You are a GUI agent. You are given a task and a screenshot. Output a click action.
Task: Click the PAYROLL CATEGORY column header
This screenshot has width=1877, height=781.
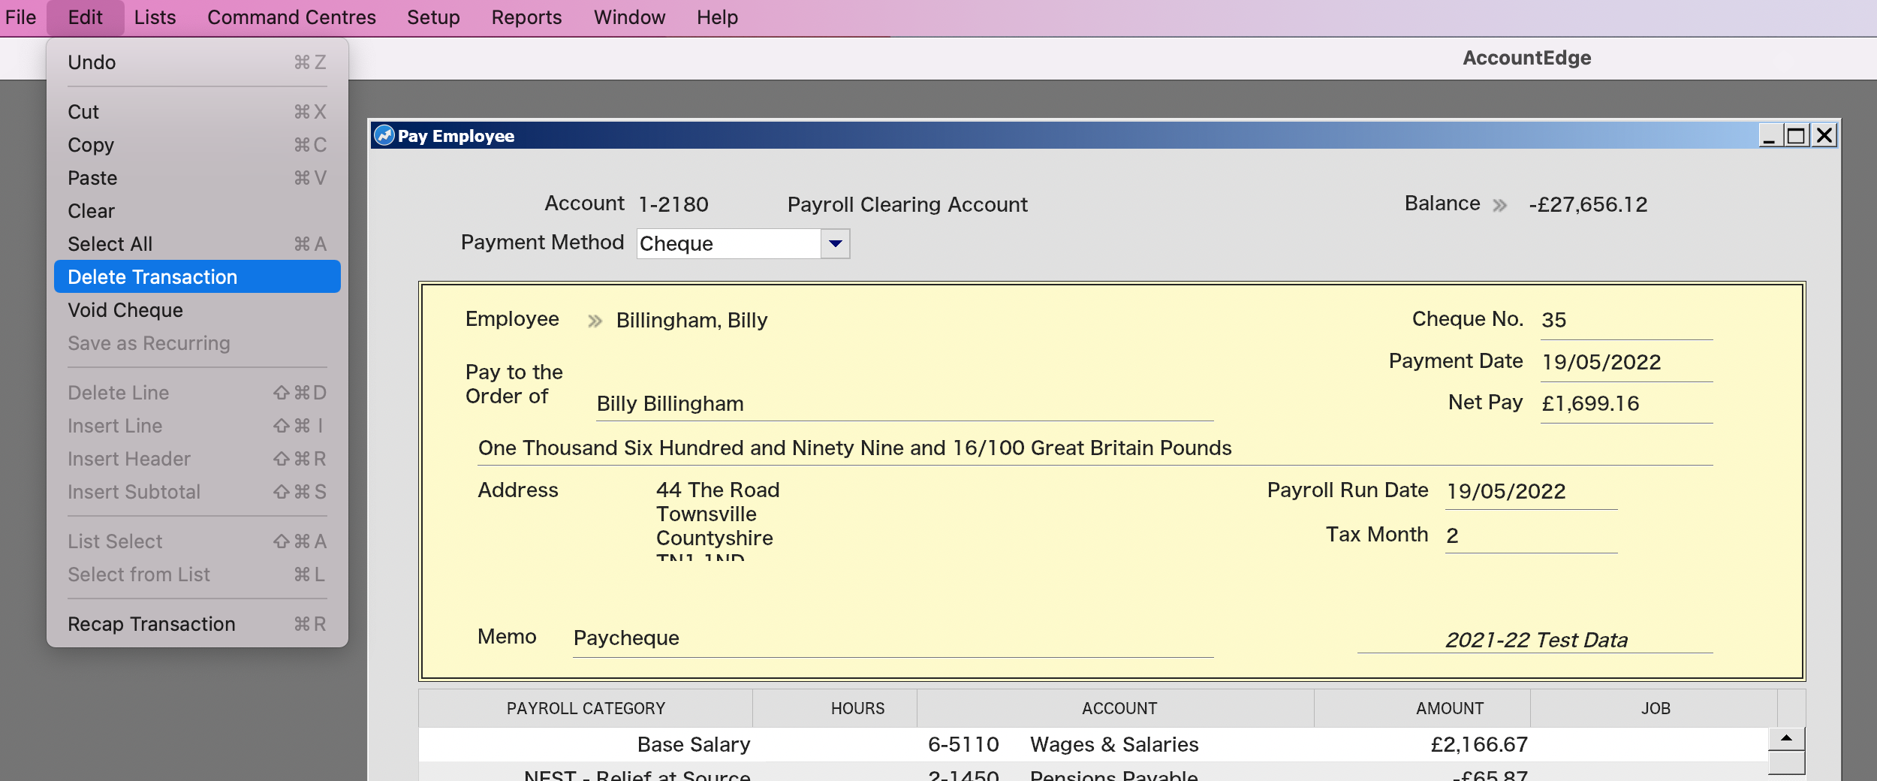tap(586, 708)
